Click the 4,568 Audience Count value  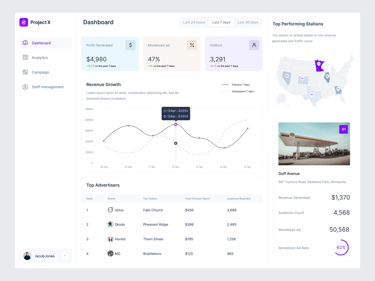342,212
